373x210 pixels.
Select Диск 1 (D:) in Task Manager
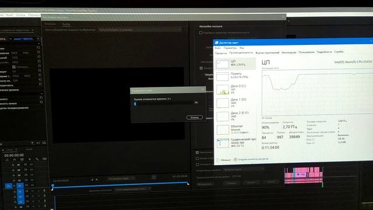click(235, 103)
